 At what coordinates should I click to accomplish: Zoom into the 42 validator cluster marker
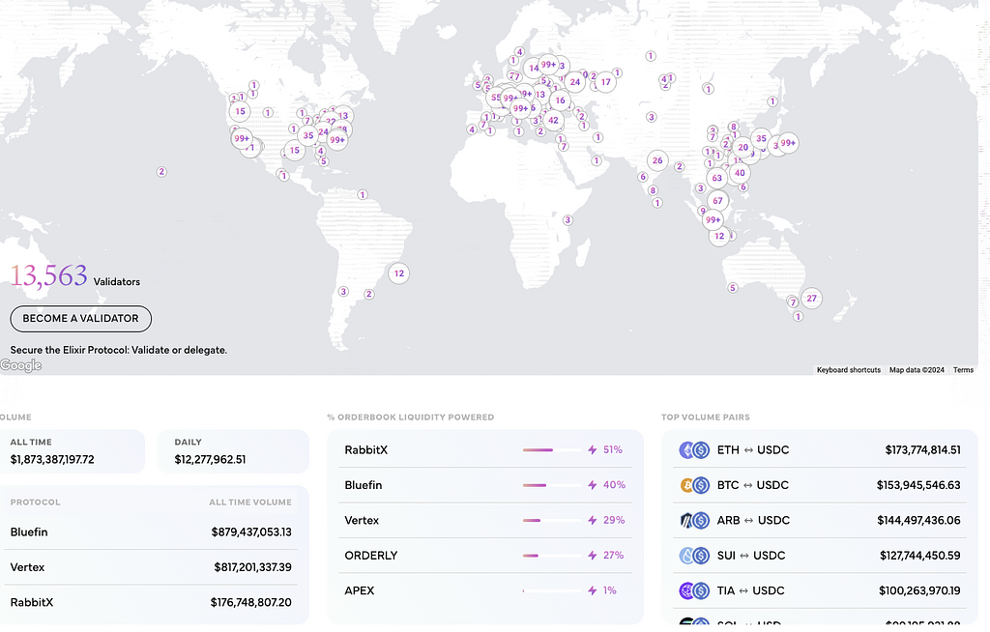click(553, 121)
